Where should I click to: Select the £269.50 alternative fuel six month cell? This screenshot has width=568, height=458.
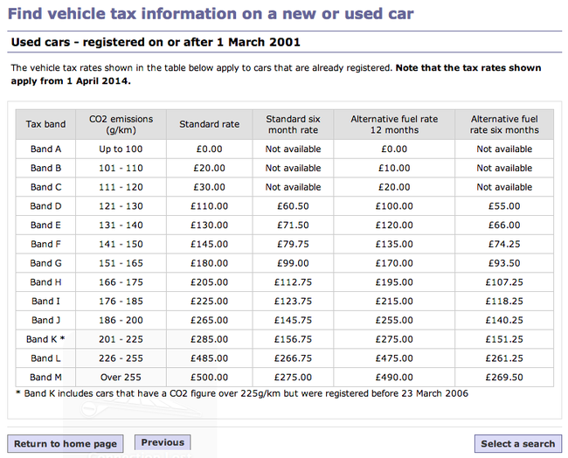(504, 378)
